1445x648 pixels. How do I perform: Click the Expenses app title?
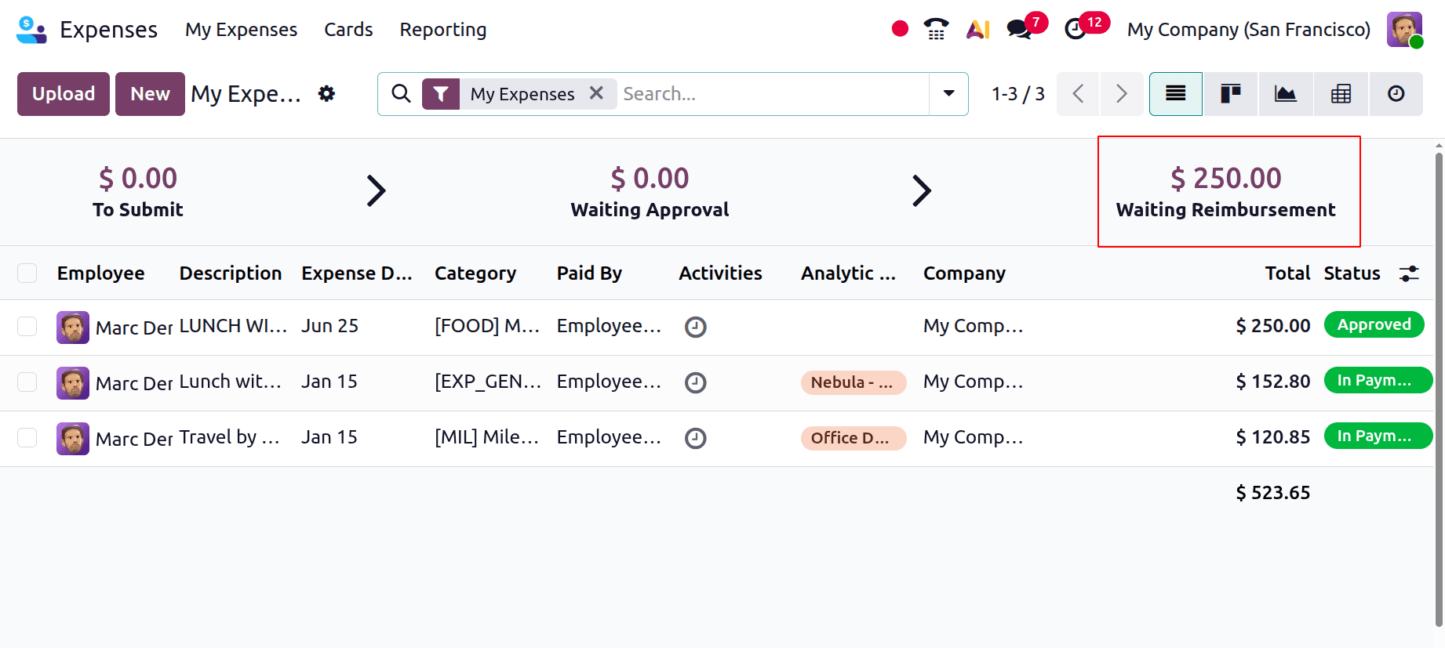[108, 30]
